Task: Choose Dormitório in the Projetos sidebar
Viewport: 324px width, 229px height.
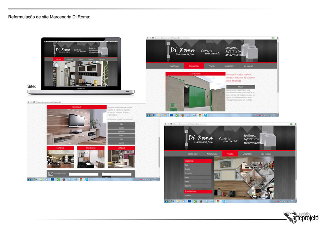Action: coord(198,173)
